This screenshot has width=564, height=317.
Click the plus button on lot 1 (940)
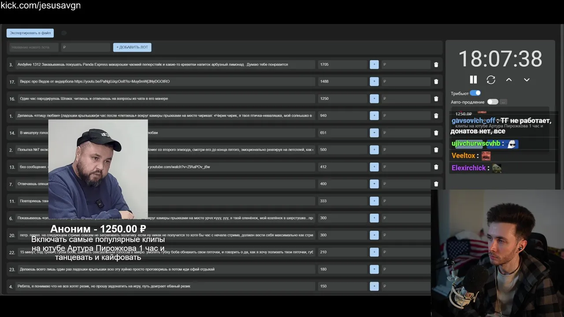pos(374,115)
